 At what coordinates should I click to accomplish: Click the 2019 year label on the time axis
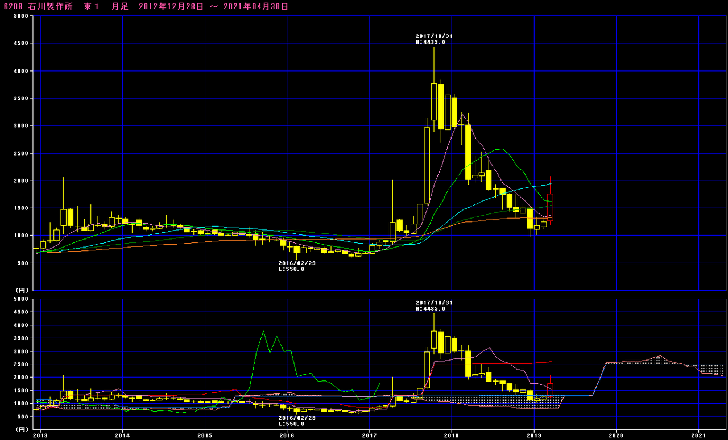[x=534, y=435]
